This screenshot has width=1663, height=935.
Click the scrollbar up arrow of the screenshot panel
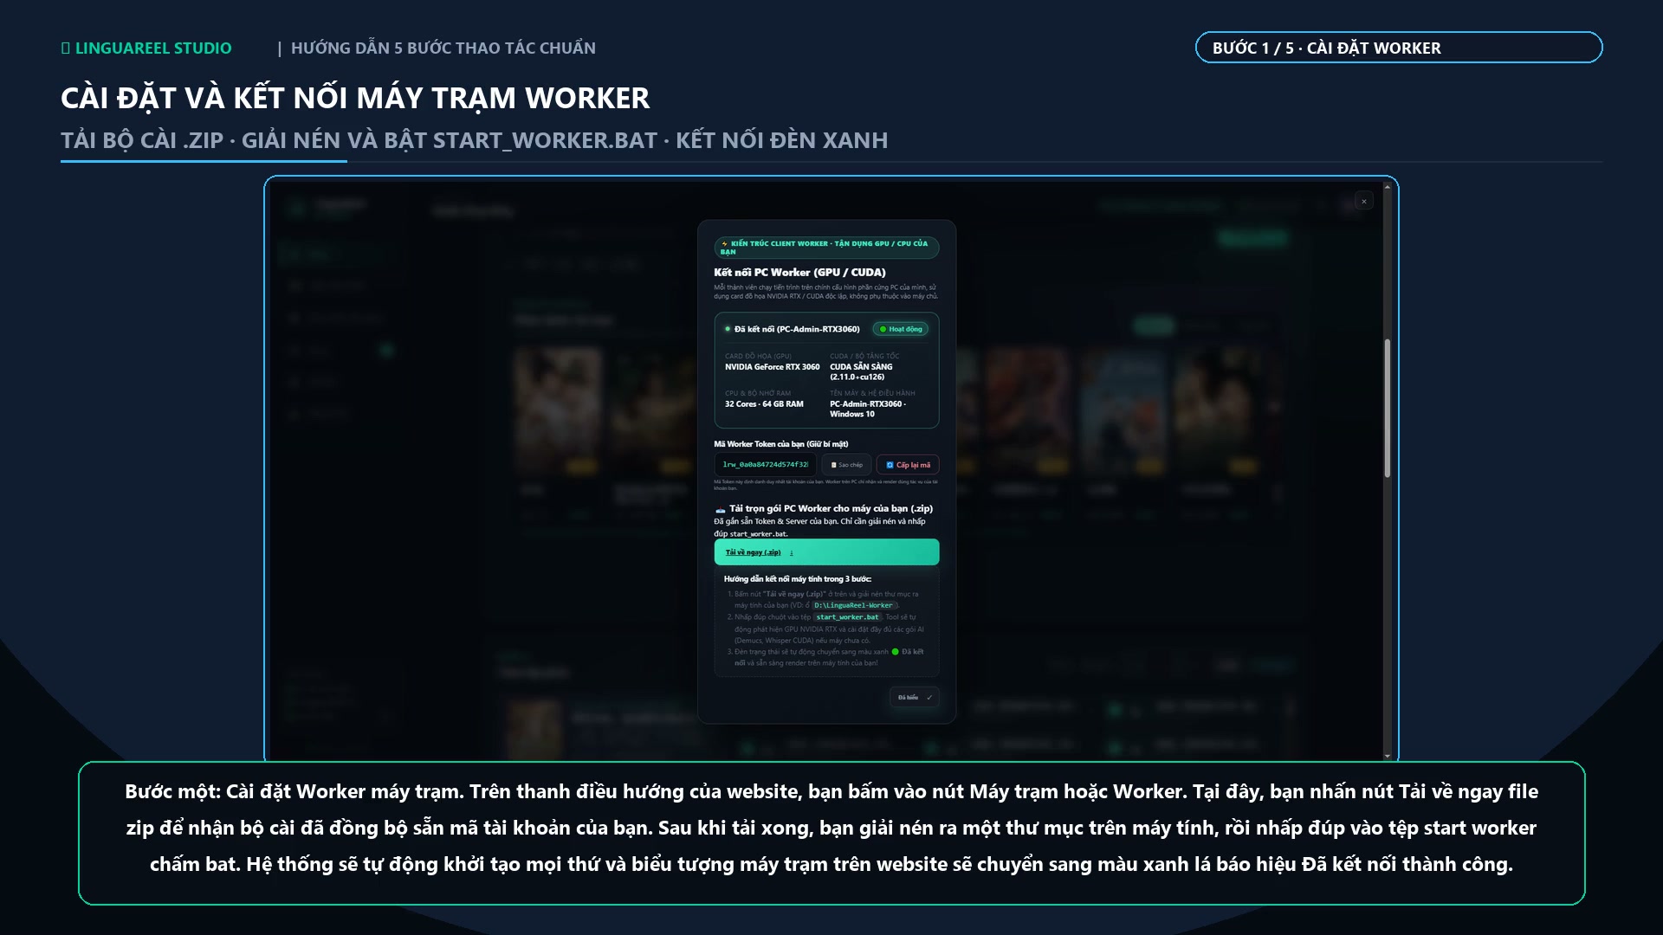[1387, 186]
